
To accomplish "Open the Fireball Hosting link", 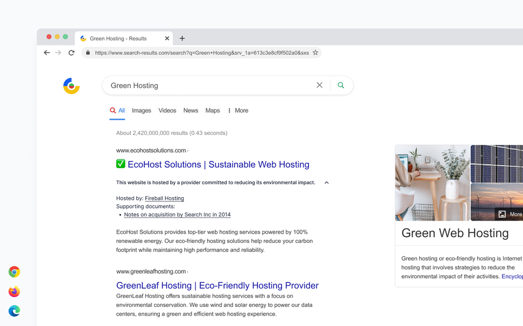I will (x=164, y=198).
